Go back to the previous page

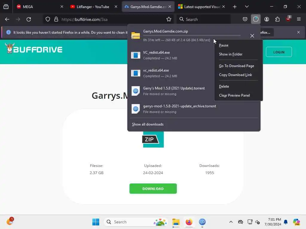point(7,19)
